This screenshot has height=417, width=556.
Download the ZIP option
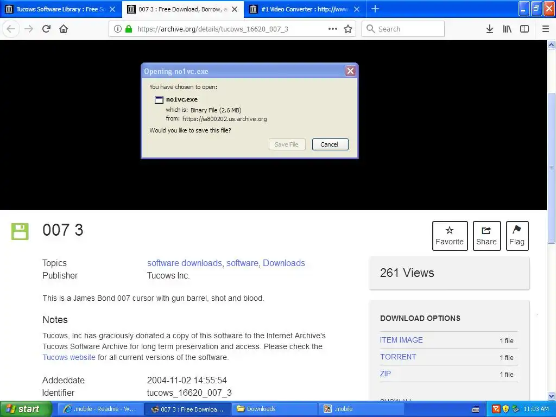[385, 374]
